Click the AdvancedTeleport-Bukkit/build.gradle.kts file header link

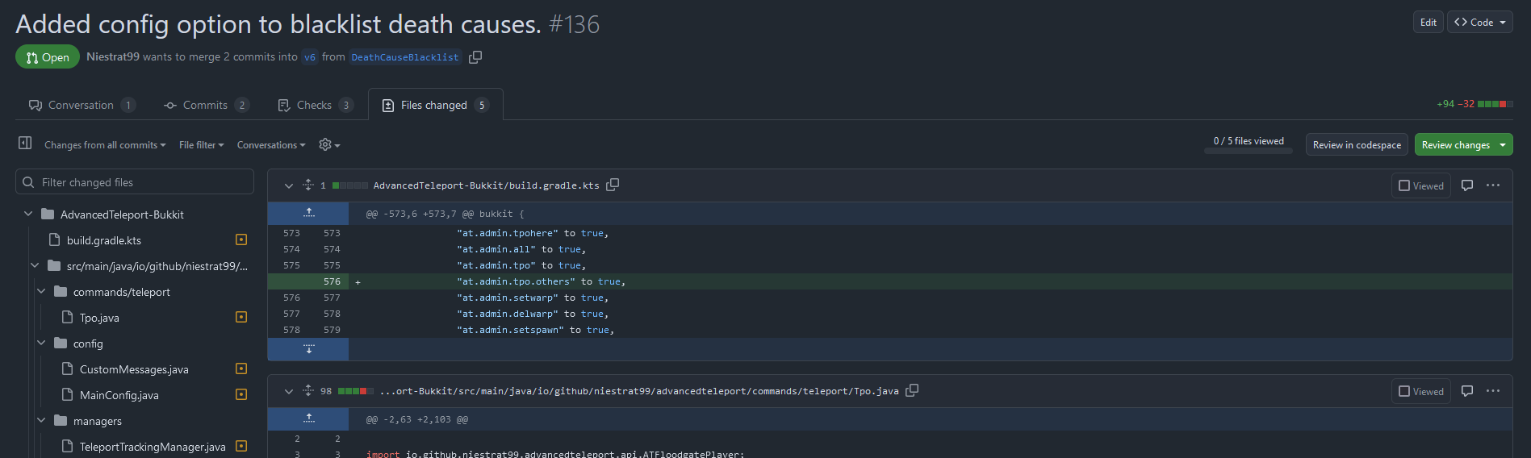pos(486,185)
